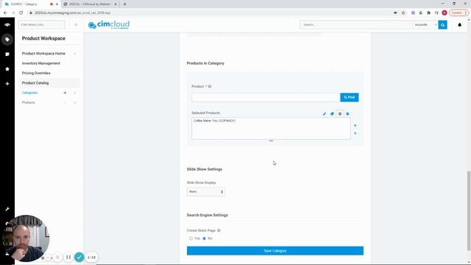The height and width of the screenshot is (265, 471).
Task: Open Pricing Overrides
Action: (36, 73)
